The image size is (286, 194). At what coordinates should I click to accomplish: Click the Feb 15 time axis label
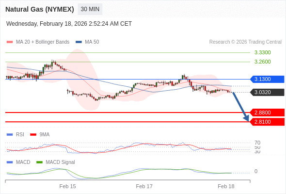click(67, 186)
